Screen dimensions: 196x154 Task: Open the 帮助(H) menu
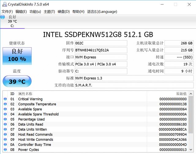point(78,12)
